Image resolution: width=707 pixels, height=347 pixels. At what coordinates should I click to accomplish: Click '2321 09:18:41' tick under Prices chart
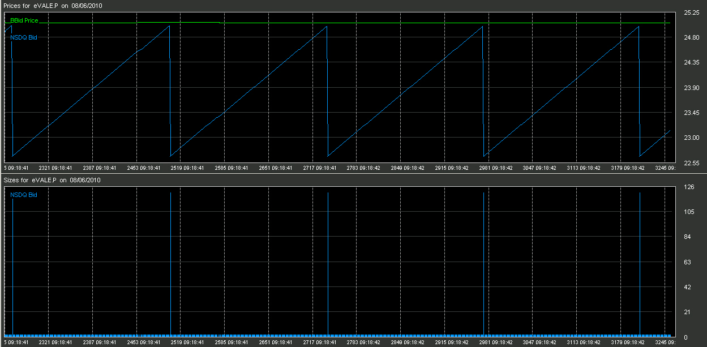click(56, 168)
